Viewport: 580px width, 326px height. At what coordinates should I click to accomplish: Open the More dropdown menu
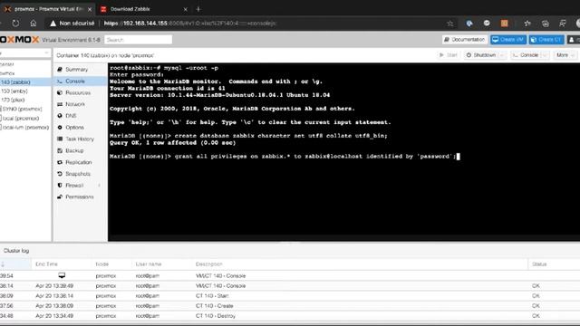click(x=565, y=55)
